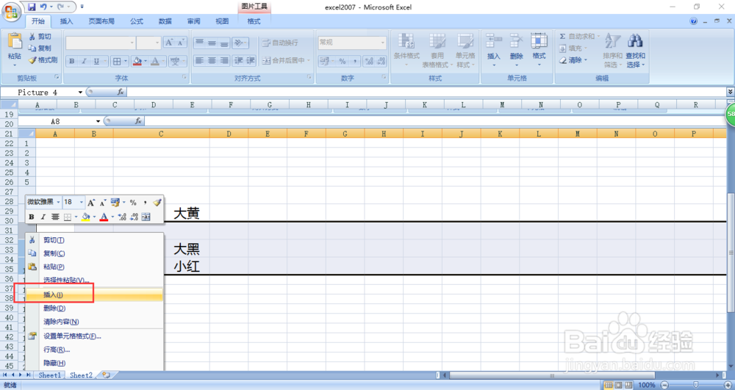Viewport: 735px width, 390px height.
Task: Click the ribbon decrease font size icon
Action: [x=182, y=43]
